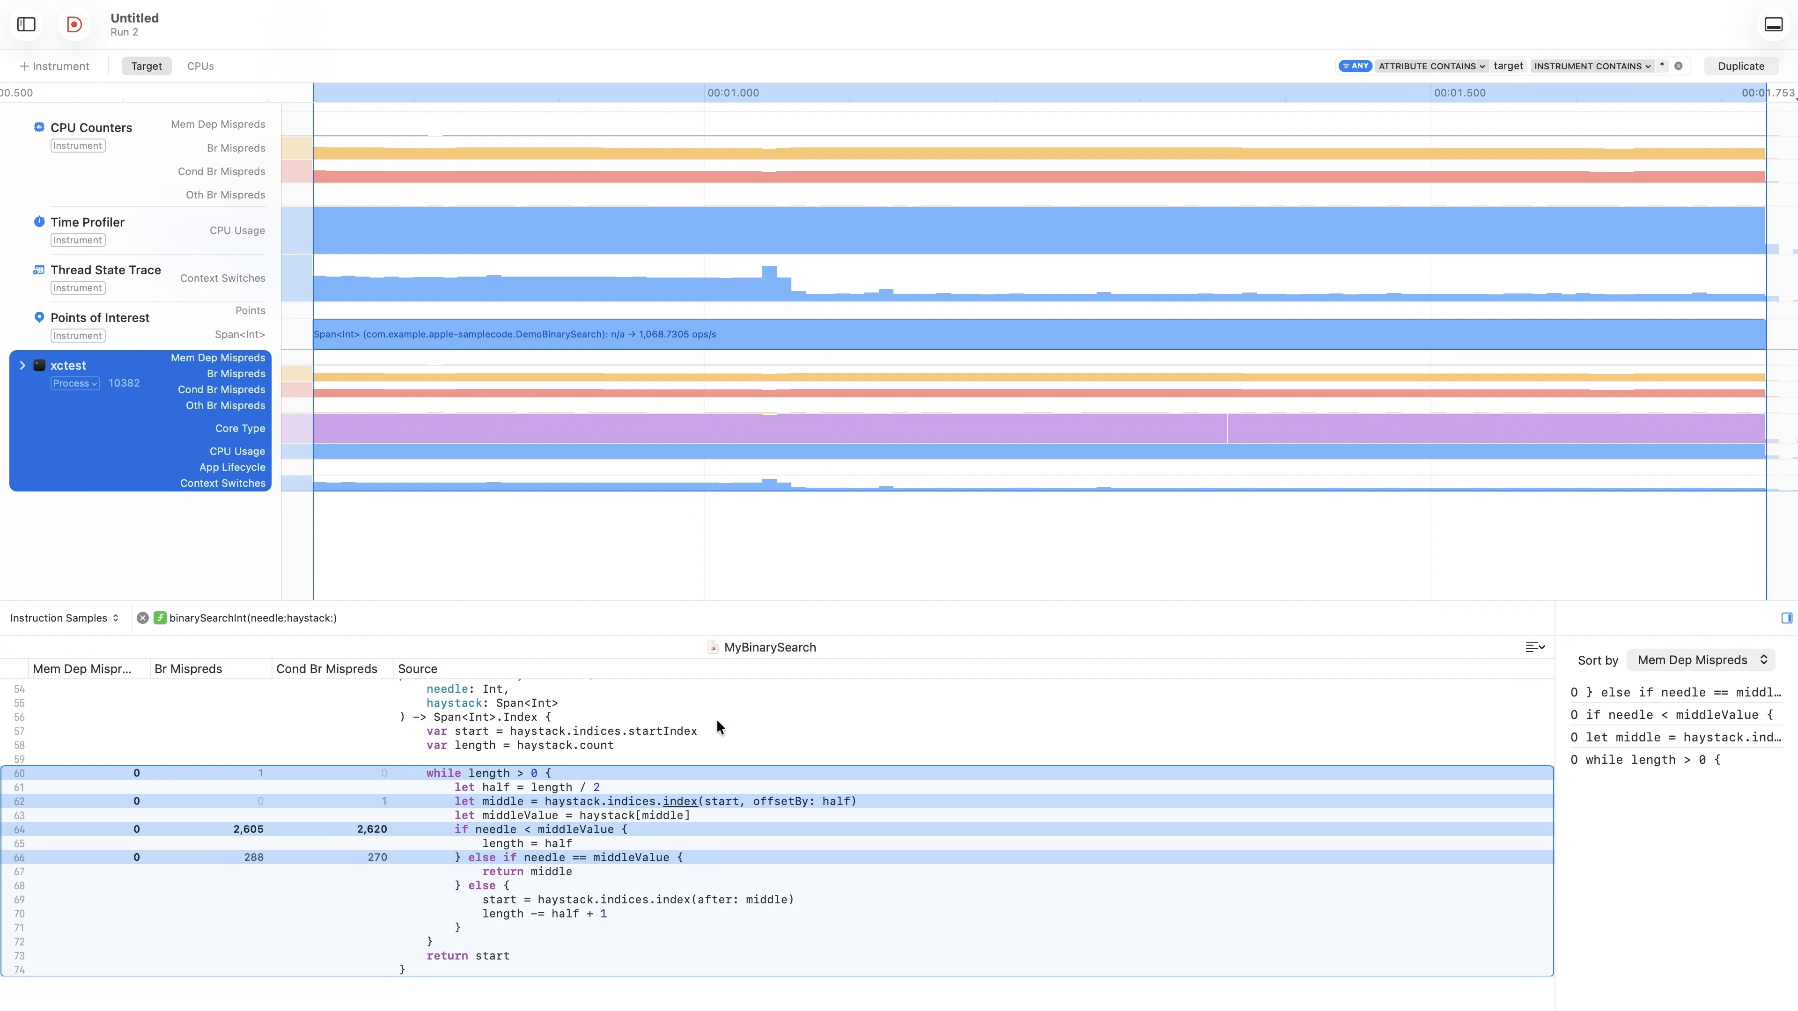Switch to the CPUs tab

click(x=200, y=66)
